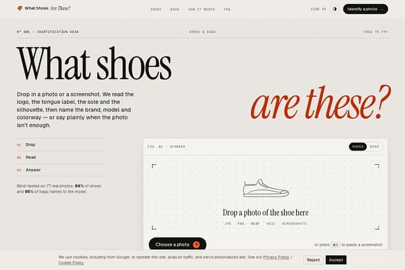
Task: Select step 03 Answer
Action: tap(61, 169)
